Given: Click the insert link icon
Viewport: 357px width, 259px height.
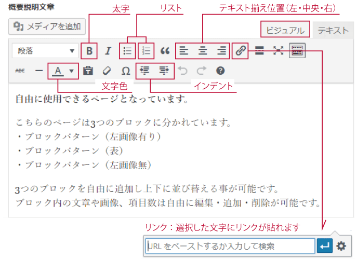Looking at the screenshot, I should (240, 51).
